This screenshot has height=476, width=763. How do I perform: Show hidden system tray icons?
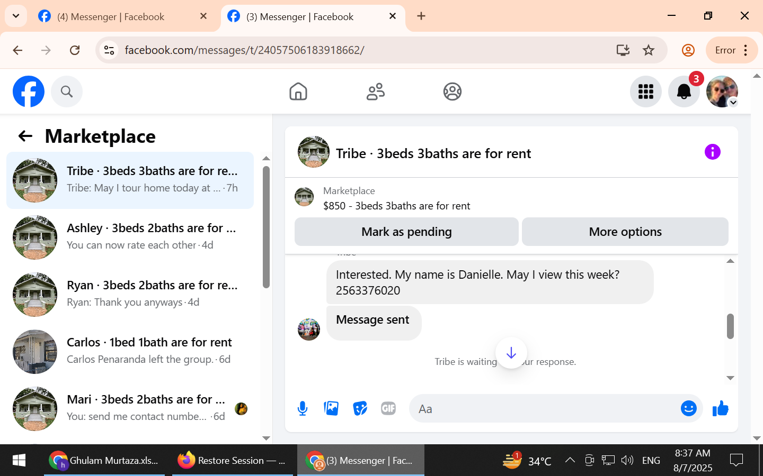[570, 460]
